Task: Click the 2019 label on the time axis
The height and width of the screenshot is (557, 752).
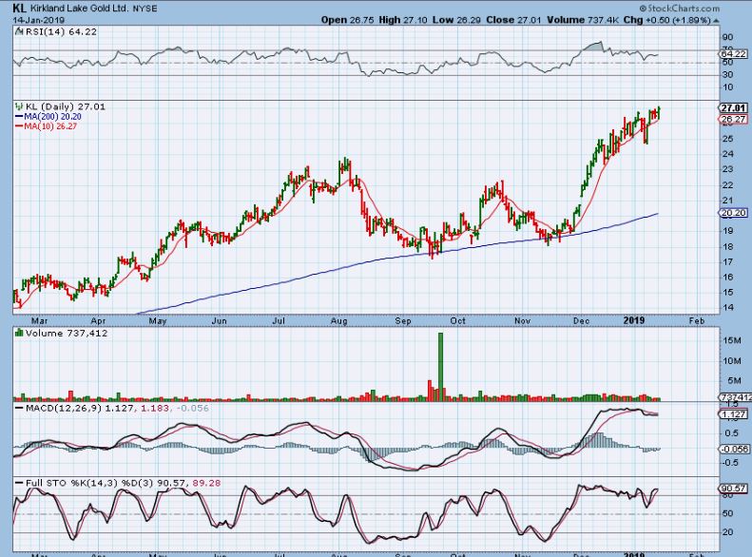Action: pyautogui.click(x=634, y=322)
